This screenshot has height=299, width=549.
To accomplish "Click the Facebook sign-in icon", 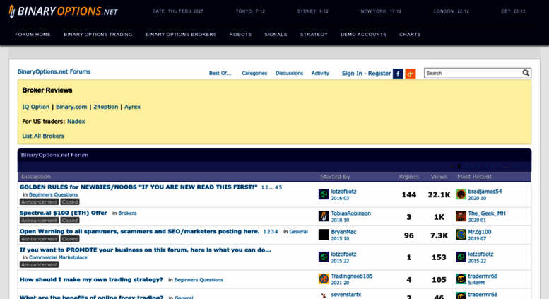I will point(398,74).
